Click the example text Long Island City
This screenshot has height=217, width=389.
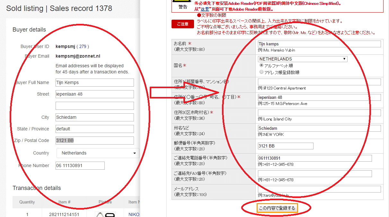click(278, 119)
